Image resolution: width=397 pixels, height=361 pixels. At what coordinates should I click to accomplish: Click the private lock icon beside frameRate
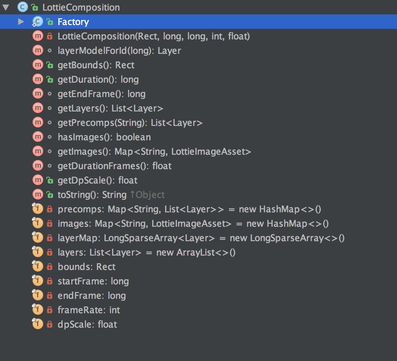[x=50, y=310]
